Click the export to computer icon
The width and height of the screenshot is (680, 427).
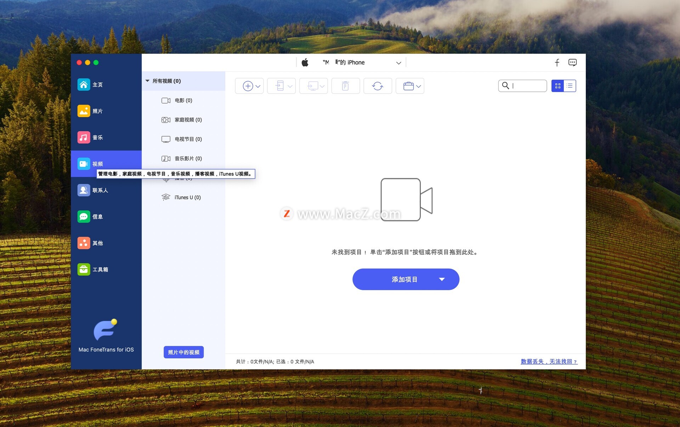click(312, 86)
